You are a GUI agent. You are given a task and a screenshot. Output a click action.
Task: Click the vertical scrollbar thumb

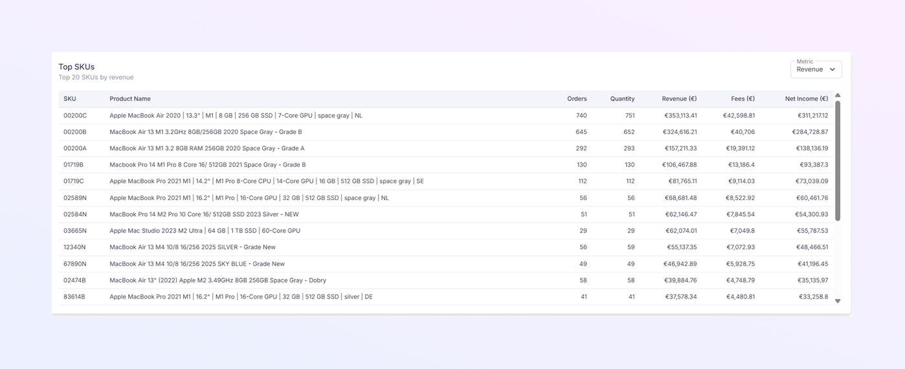(x=838, y=161)
